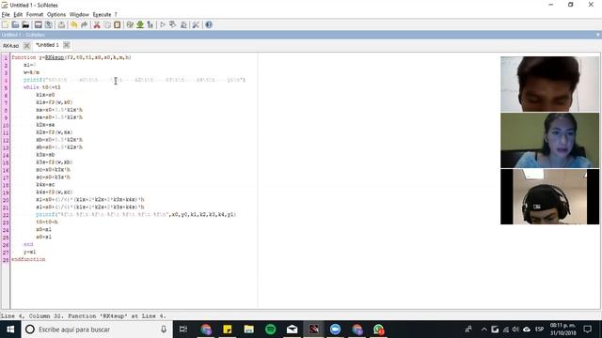Redo with the gray arrow icon
The width and height of the screenshot is (602, 338).
pos(84,25)
